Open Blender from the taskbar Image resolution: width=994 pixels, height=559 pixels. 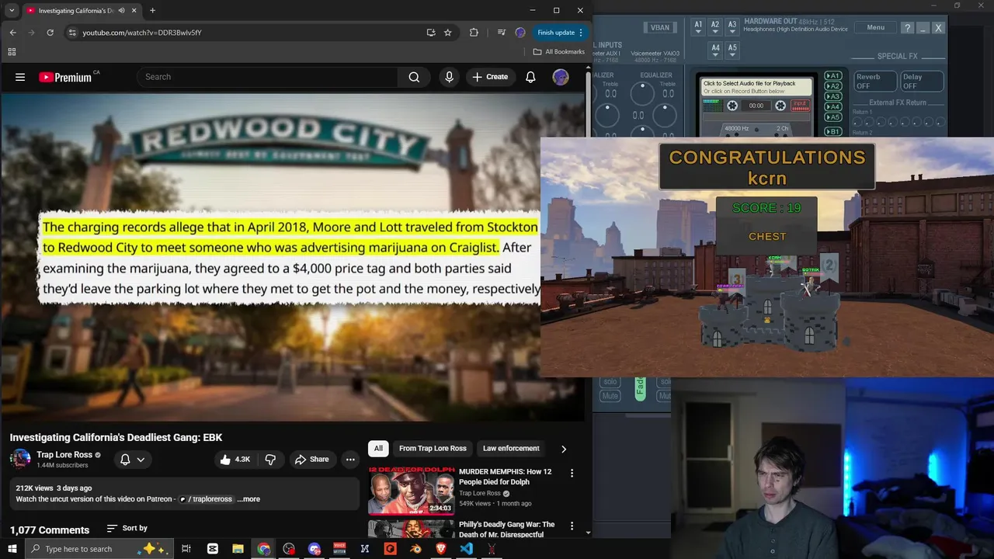click(415, 549)
